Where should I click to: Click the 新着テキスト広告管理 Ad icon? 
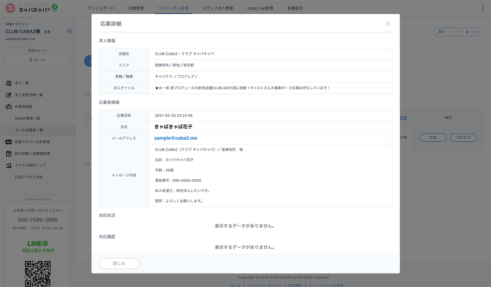(9, 142)
